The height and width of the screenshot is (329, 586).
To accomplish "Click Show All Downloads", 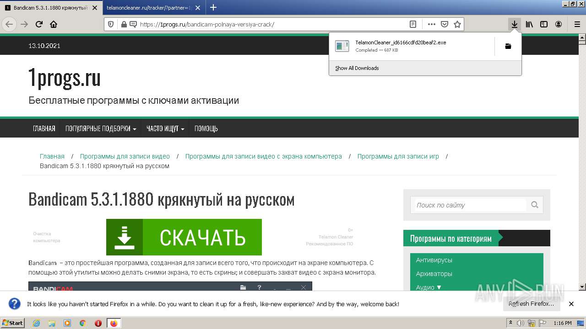I will point(357,68).
